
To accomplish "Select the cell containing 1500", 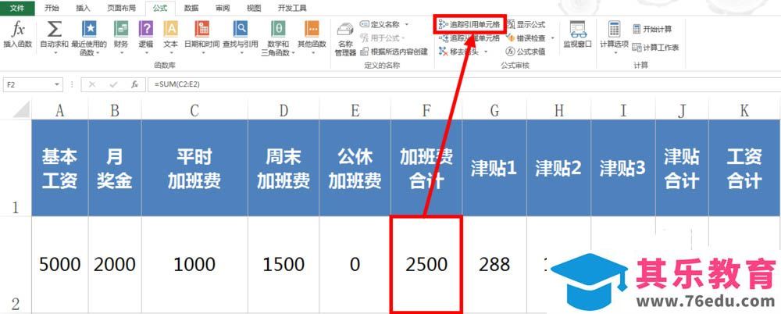I will click(284, 264).
